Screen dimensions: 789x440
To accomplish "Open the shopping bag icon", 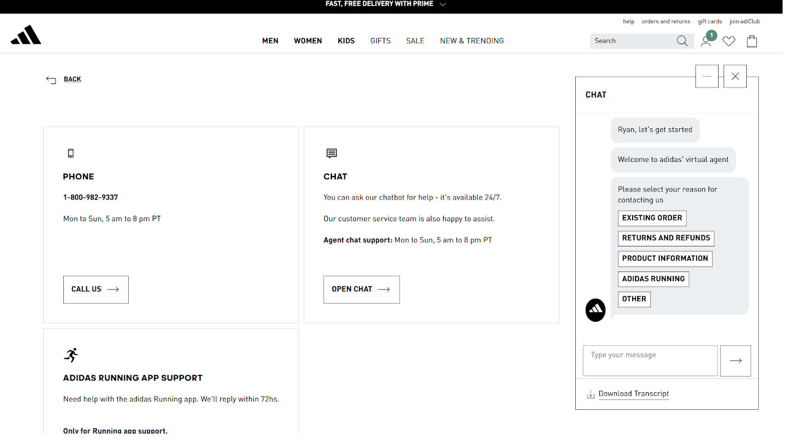I will (752, 41).
